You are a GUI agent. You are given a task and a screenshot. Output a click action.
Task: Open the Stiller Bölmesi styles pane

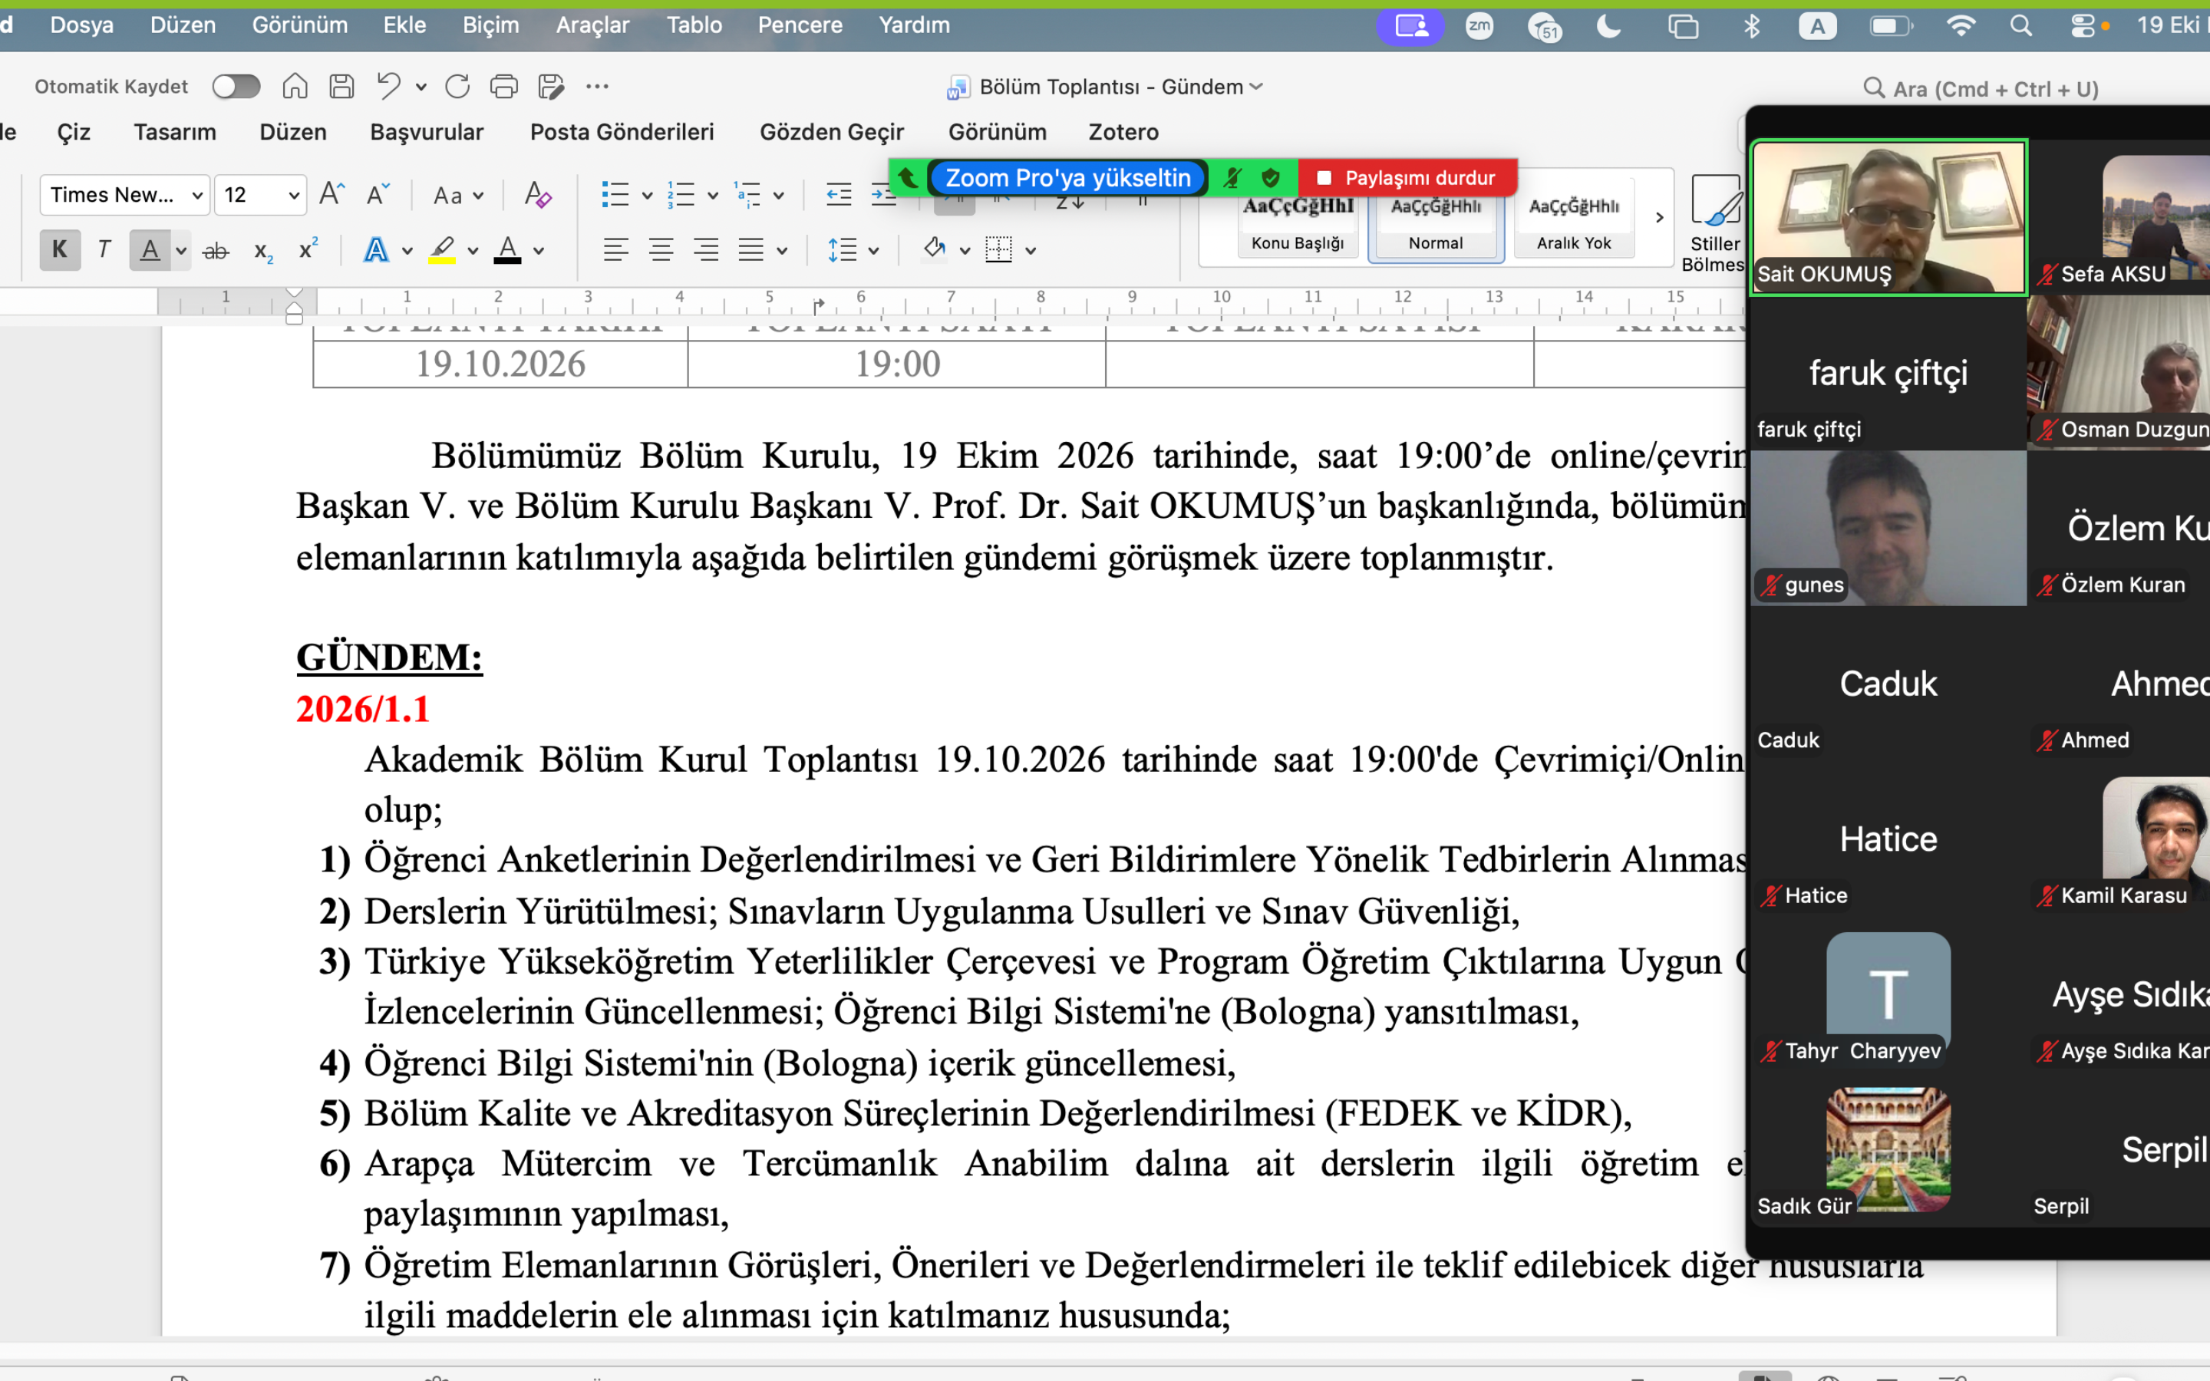click(1714, 224)
